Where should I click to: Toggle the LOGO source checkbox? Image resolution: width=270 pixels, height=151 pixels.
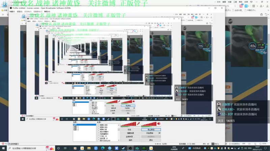click(x=99, y=141)
